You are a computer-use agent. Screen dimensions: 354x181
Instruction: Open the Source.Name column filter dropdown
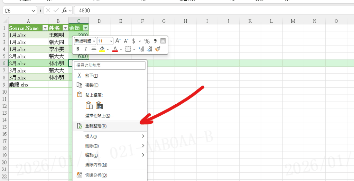[x=45, y=28]
